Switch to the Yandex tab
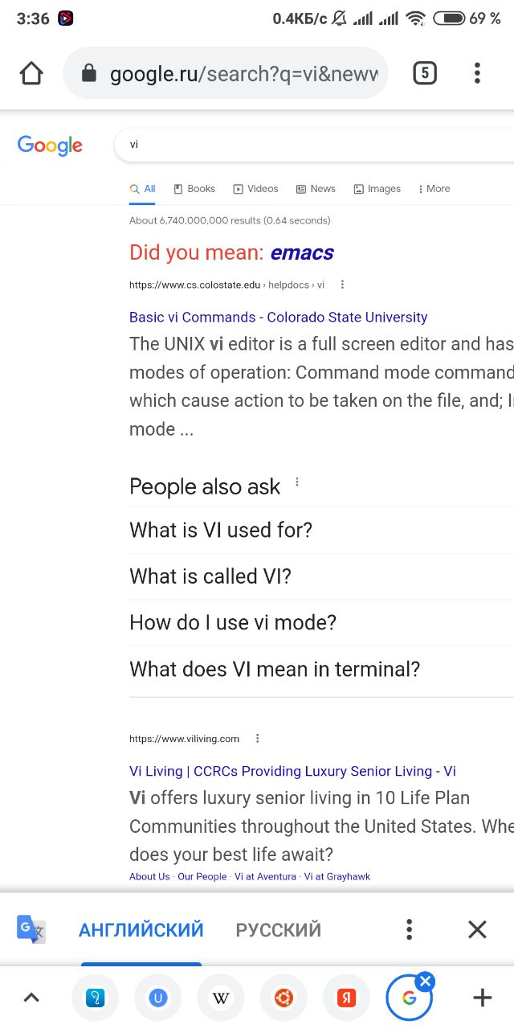 (x=346, y=998)
